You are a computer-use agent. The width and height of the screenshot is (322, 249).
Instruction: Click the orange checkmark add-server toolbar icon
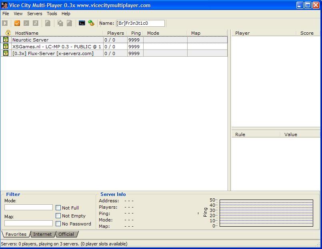pyautogui.click(x=17, y=23)
